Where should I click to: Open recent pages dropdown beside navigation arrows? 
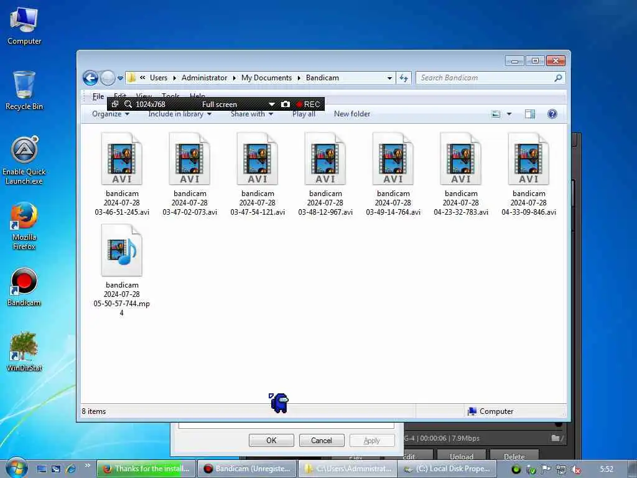click(x=120, y=78)
